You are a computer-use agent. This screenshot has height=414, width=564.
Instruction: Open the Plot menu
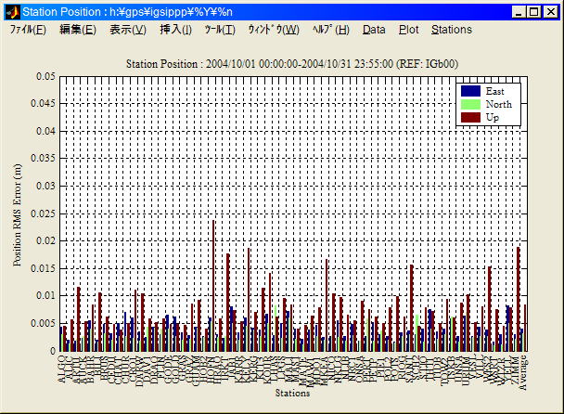(x=408, y=30)
